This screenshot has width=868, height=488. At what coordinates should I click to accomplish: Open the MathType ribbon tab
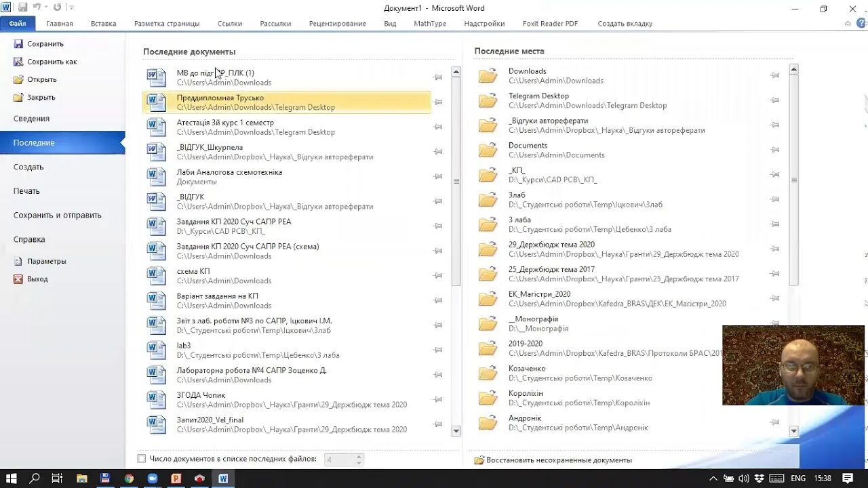[430, 23]
